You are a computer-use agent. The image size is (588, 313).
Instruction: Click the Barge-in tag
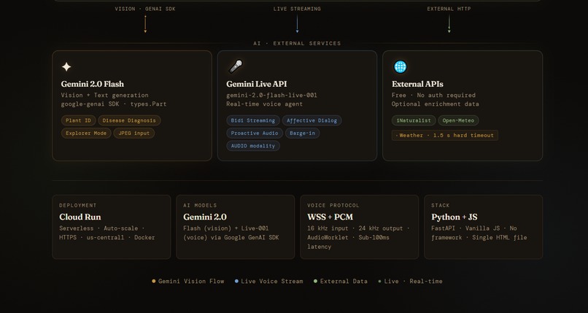303,133
